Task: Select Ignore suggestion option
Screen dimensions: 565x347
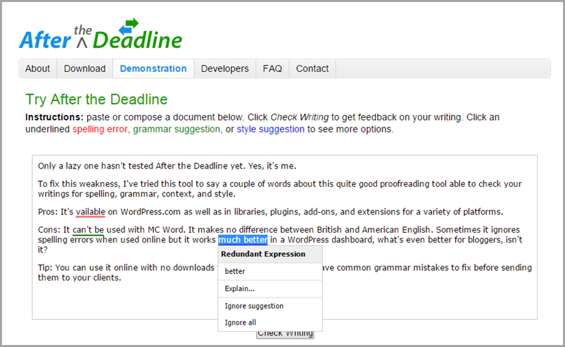Action: click(254, 306)
